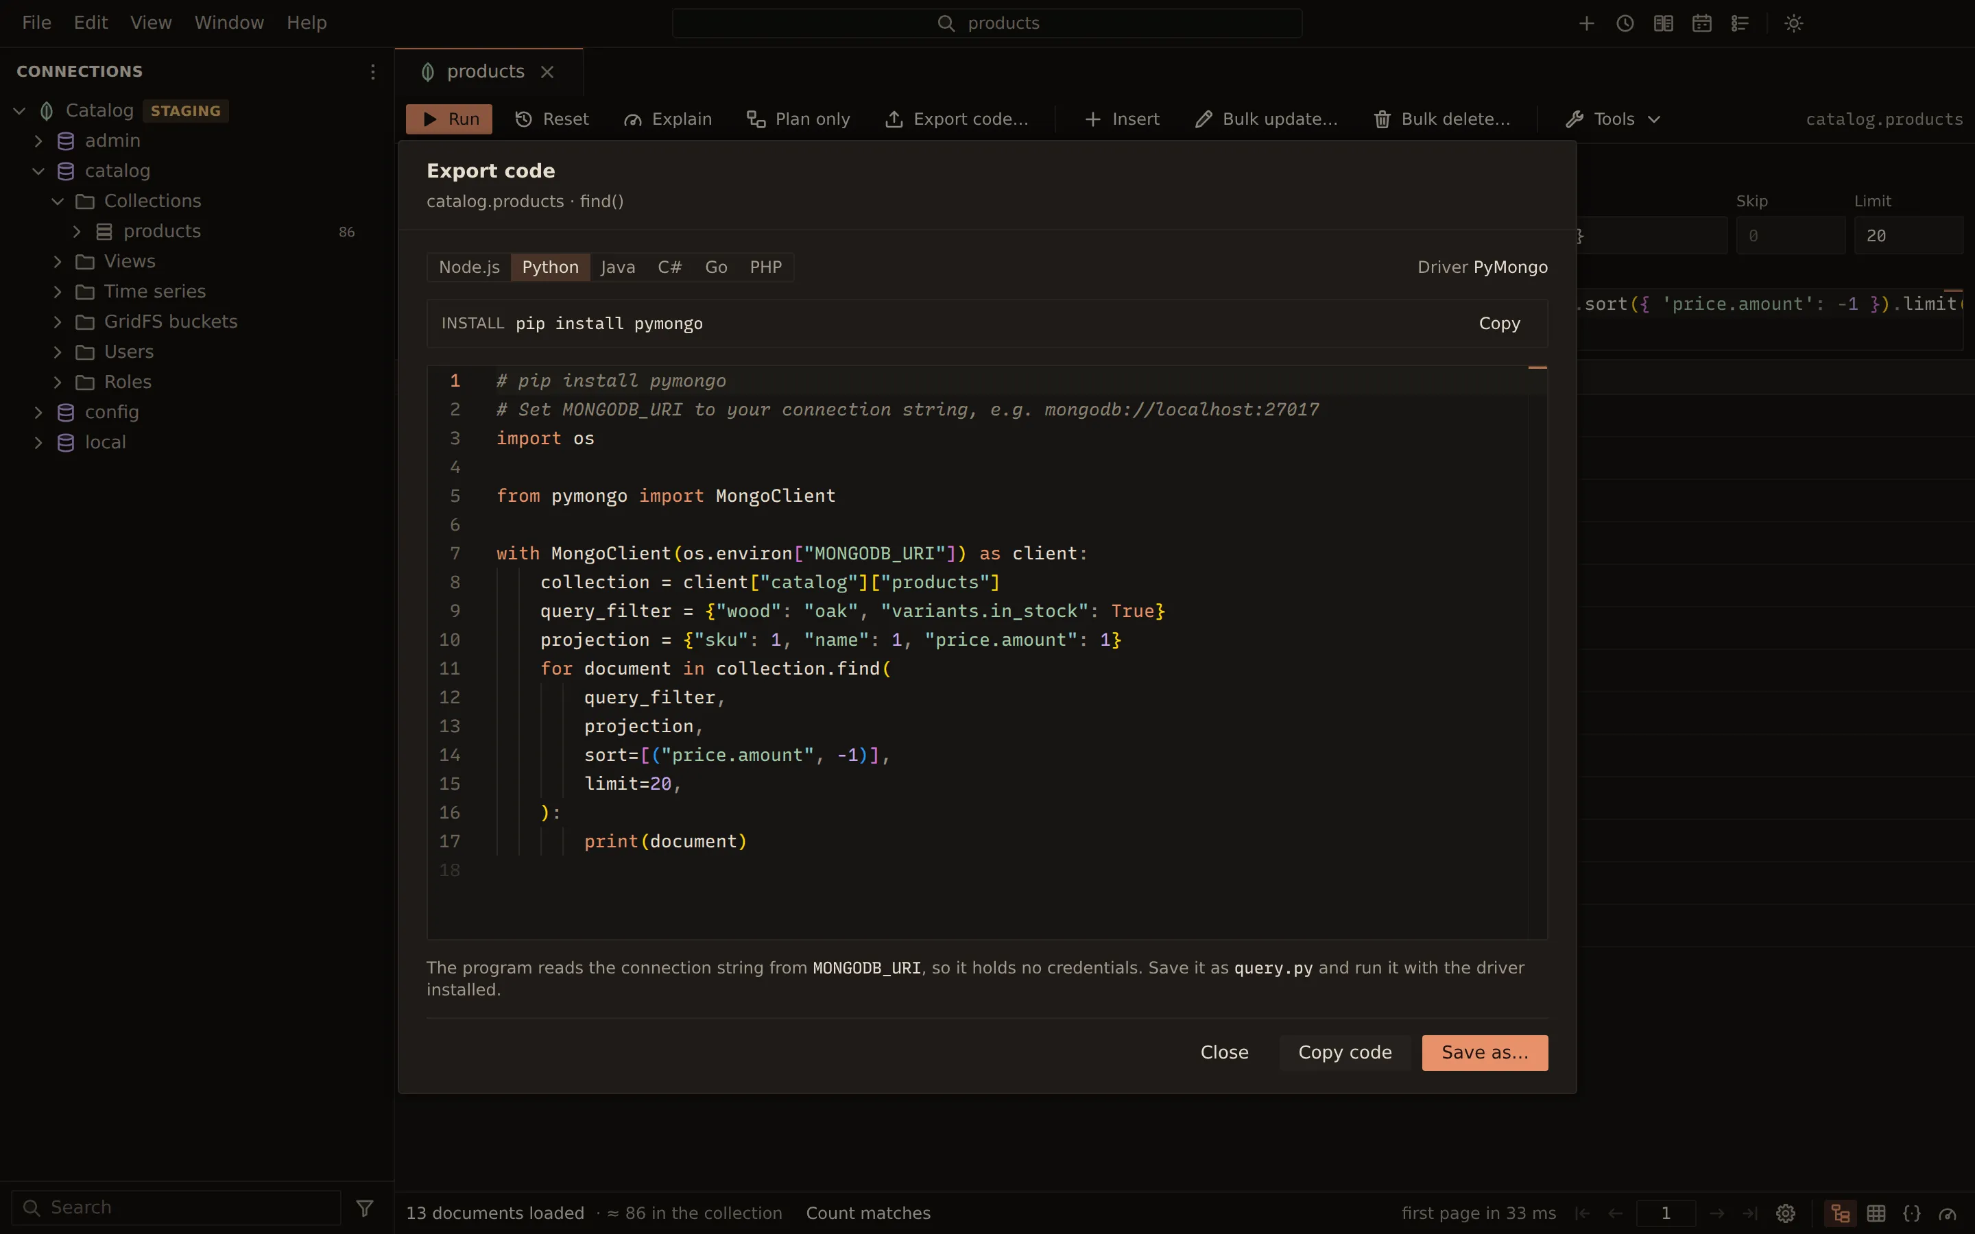Open the performance gauge icon
The width and height of the screenshot is (1975, 1234).
coord(1948,1213)
